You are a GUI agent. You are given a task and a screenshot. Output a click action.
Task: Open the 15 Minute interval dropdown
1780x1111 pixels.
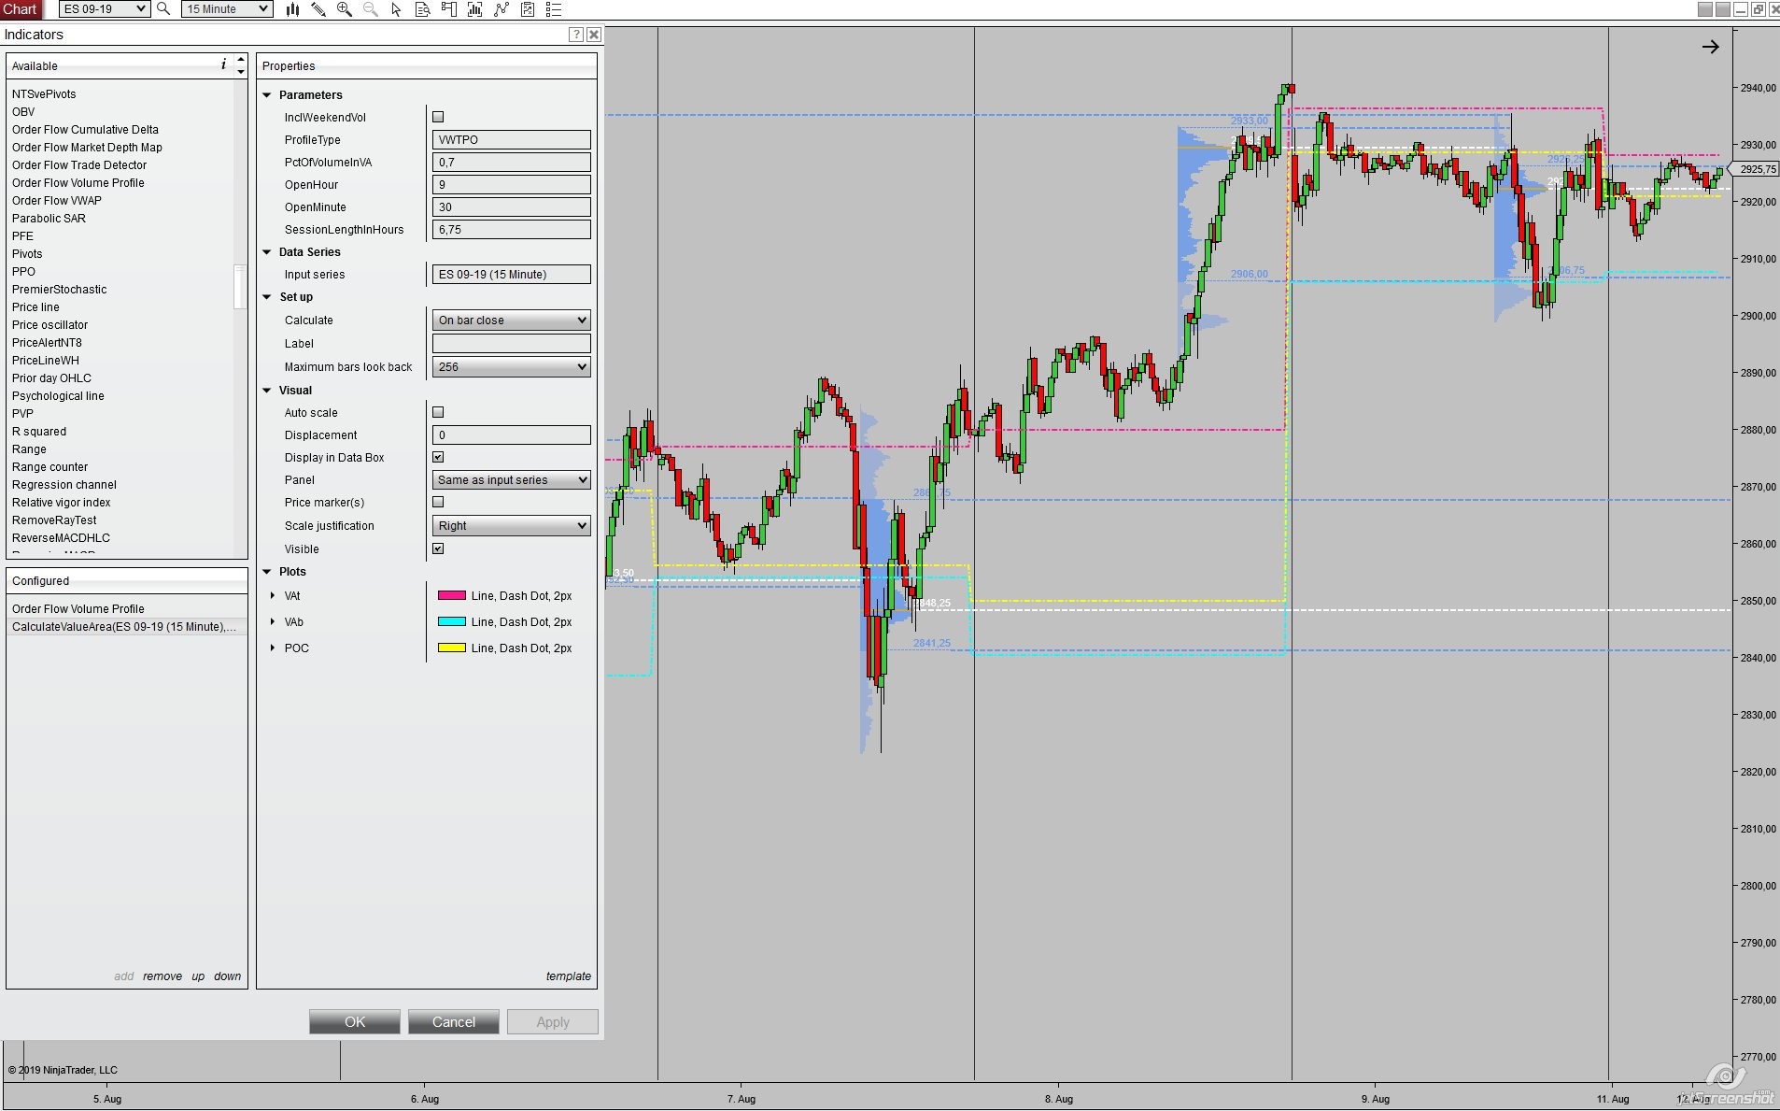[x=227, y=8]
